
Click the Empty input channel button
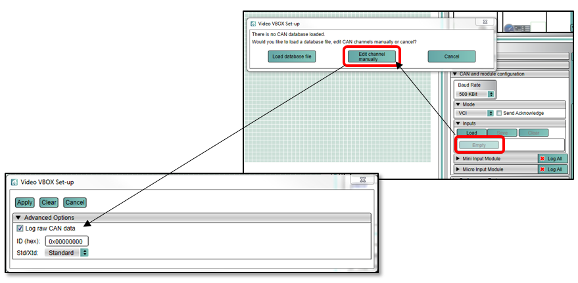click(479, 145)
